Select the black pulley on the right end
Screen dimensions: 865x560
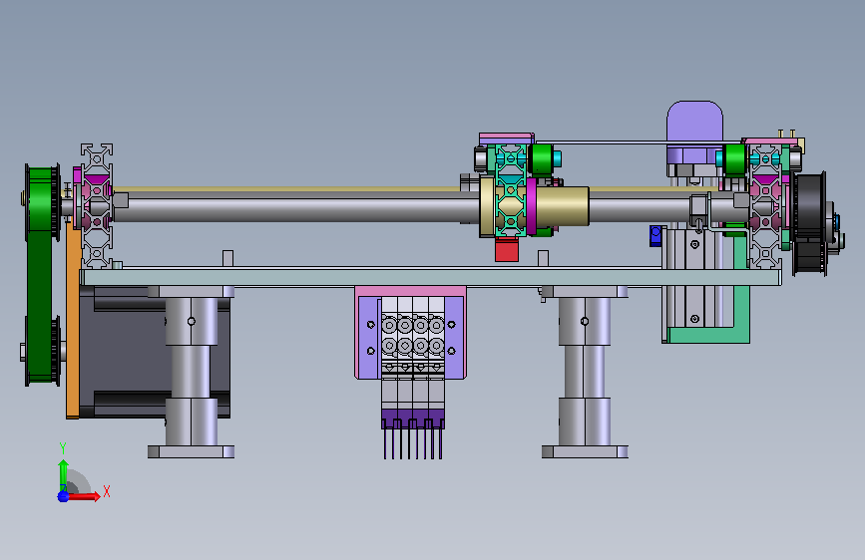coord(809,223)
